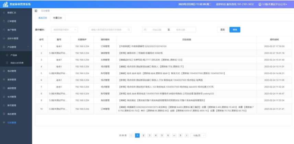Image resolution: width=294 pixels, height=144 pixels.
Task: Click the user avatar icon in header
Action: 260,4
